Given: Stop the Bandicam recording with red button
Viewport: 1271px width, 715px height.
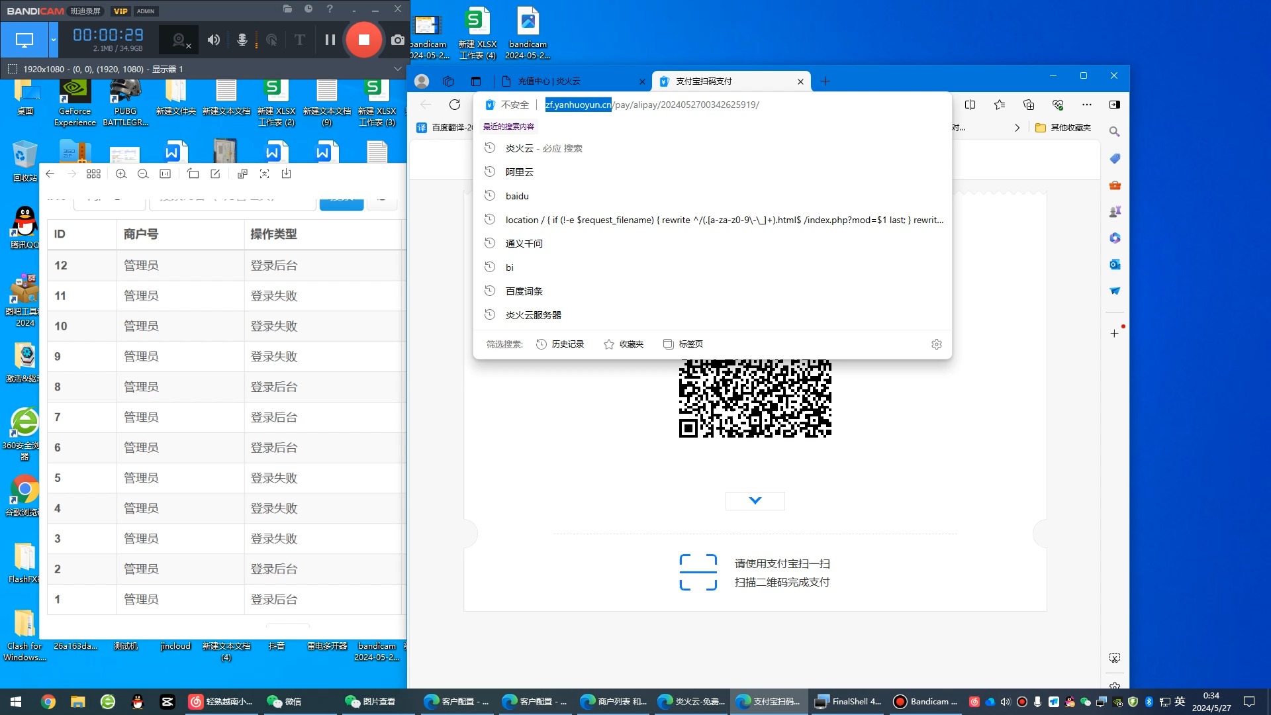Looking at the screenshot, I should coord(363,40).
